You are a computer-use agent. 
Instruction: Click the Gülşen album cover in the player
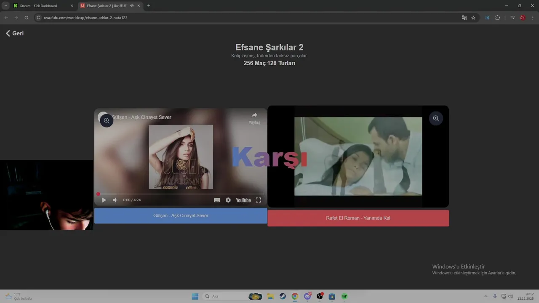click(181, 157)
